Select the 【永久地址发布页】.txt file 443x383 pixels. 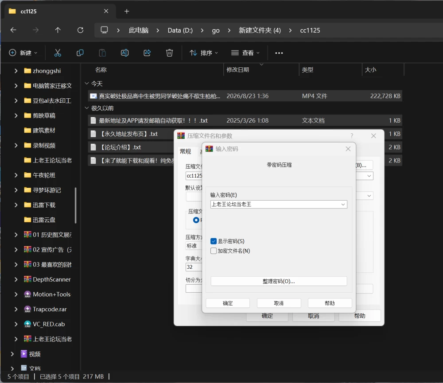(129, 134)
